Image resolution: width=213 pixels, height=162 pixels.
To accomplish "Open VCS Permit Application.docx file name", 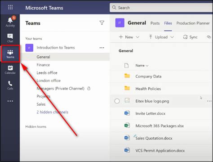I will [160, 150].
